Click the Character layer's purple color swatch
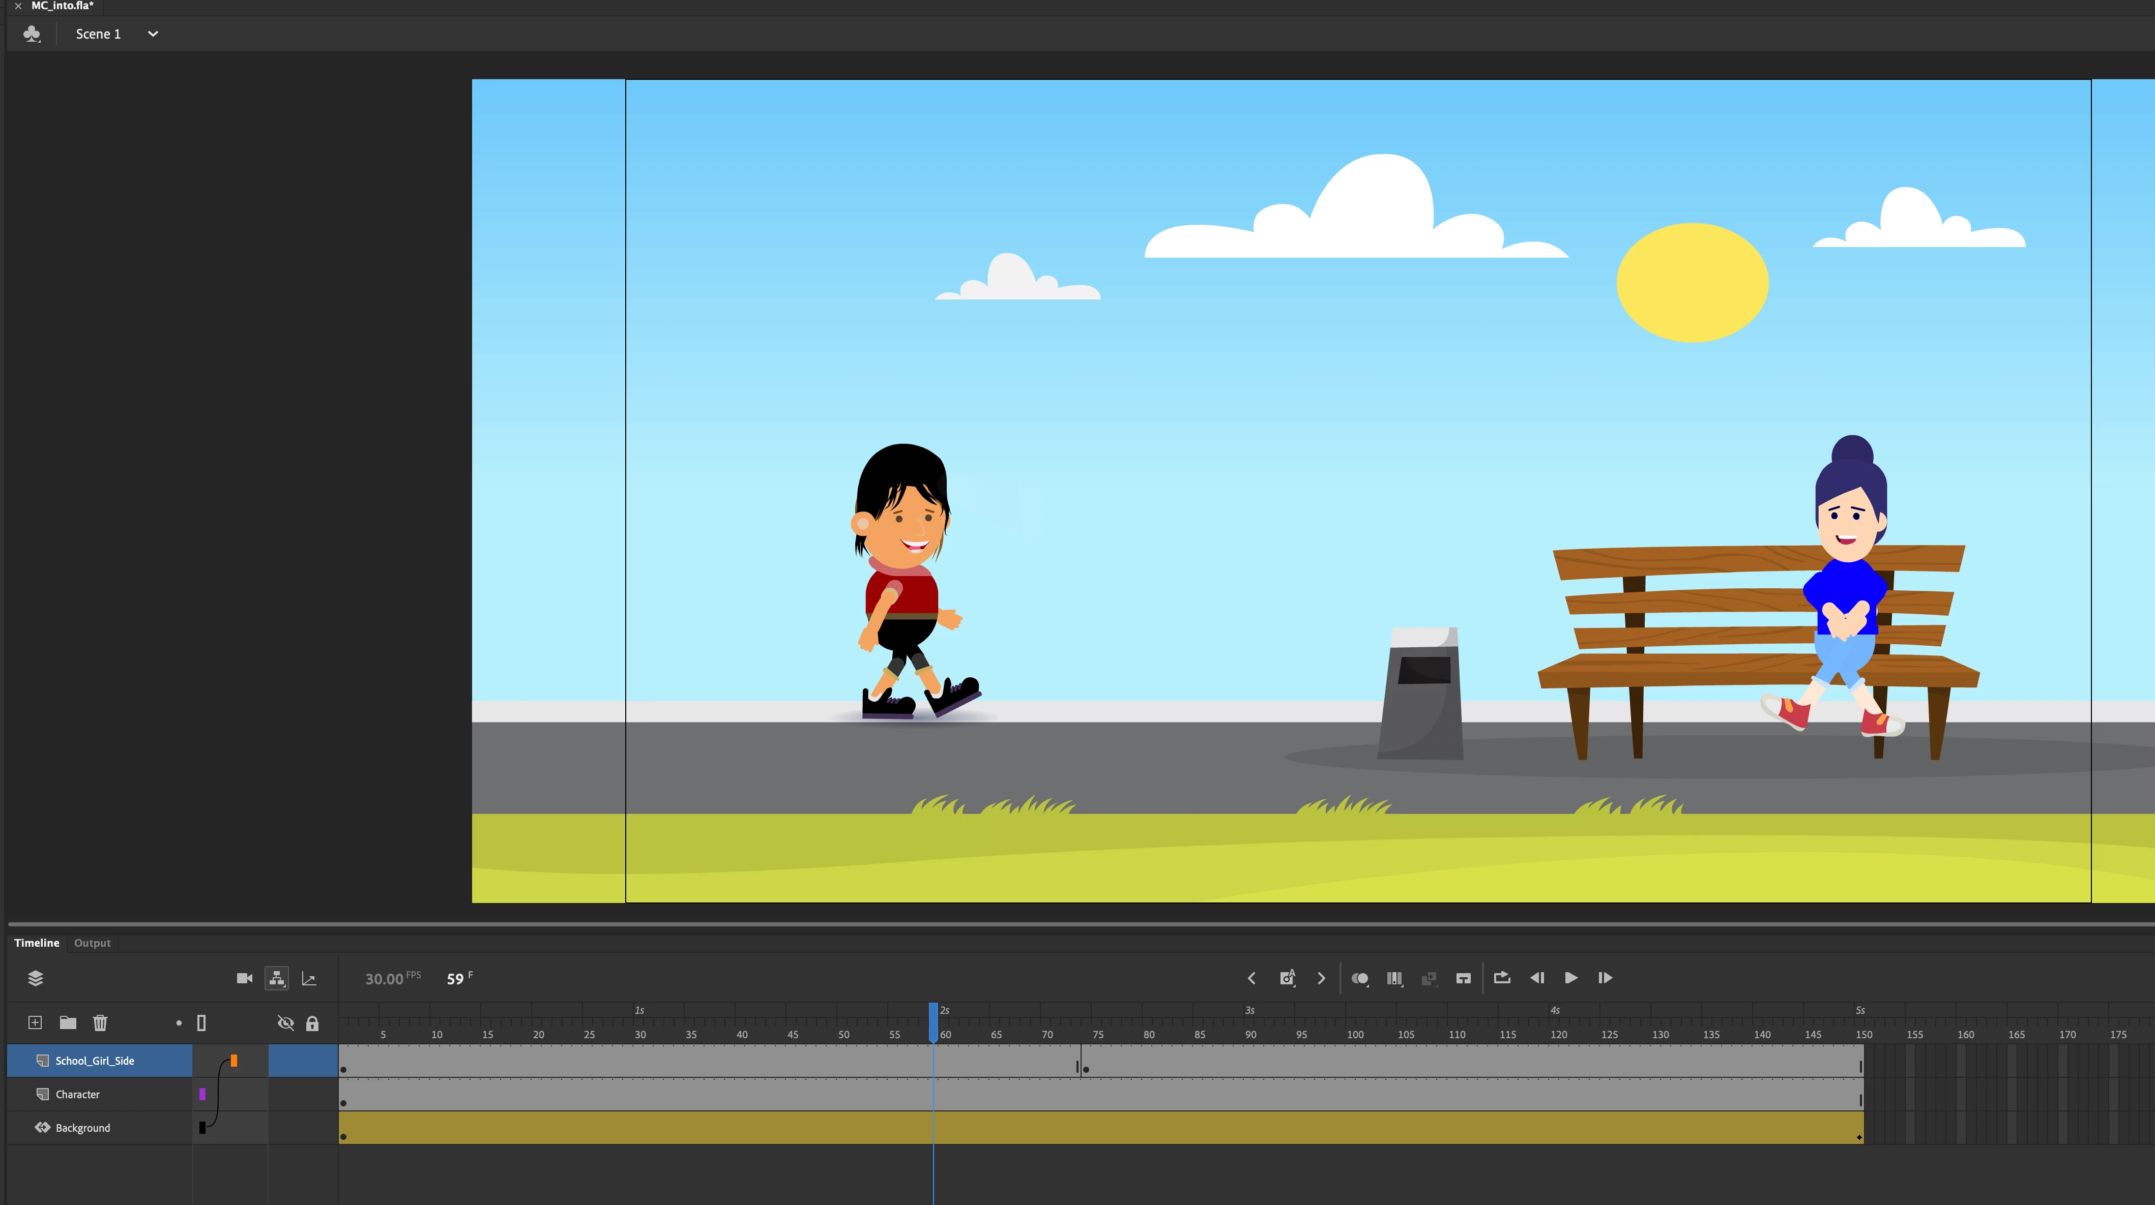This screenshot has width=2155, height=1205. [x=202, y=1095]
